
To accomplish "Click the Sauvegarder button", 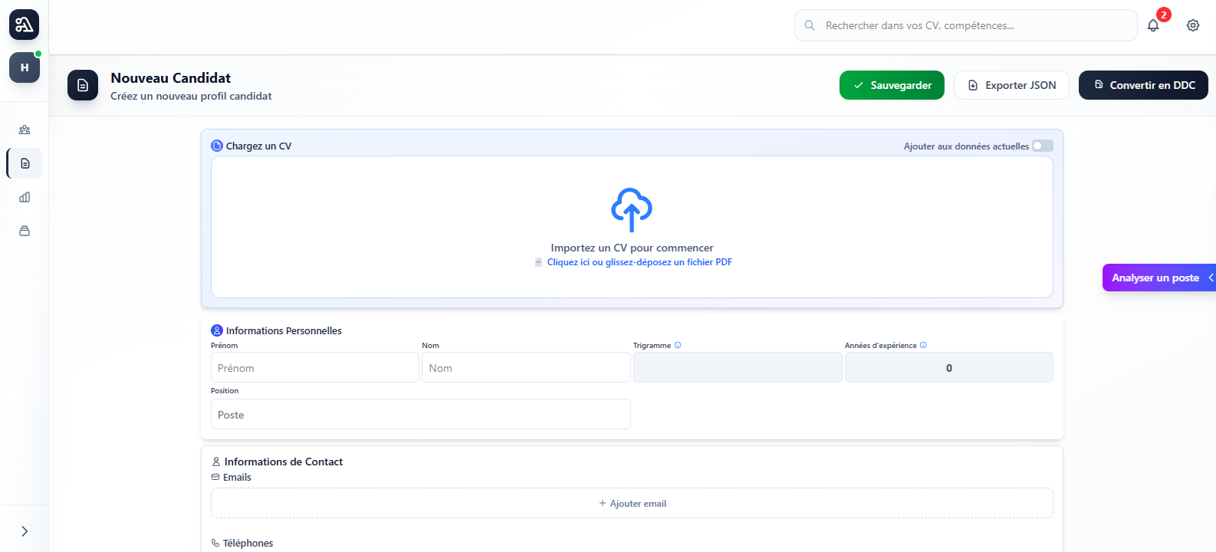I will [x=892, y=85].
